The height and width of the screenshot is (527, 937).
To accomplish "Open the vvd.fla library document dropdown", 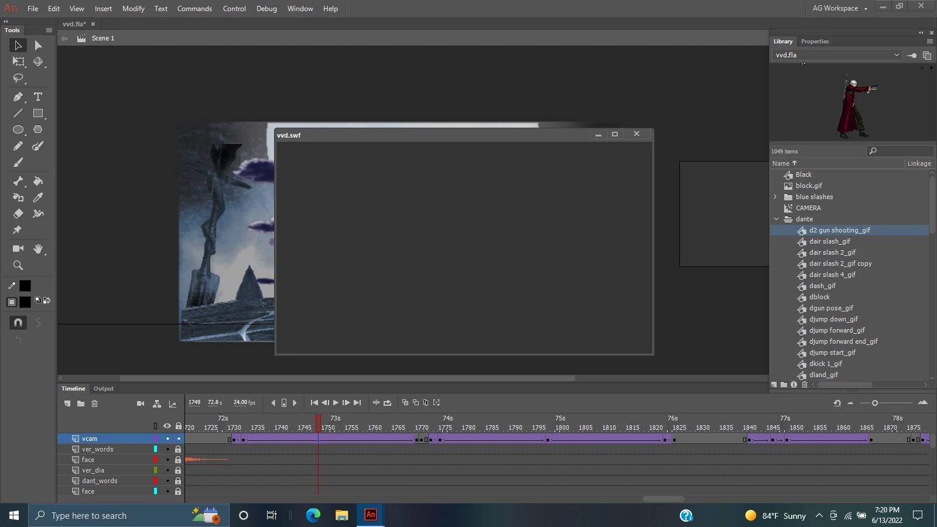I will 837,55.
